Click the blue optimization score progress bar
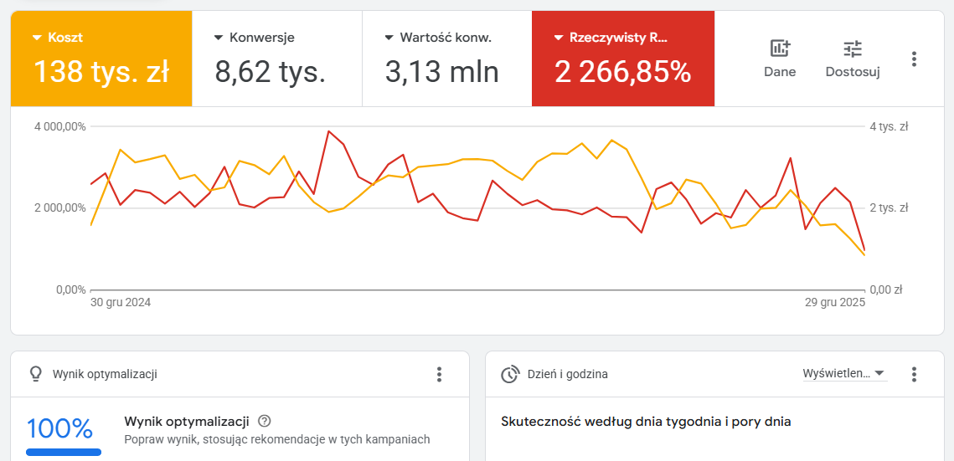This screenshot has width=954, height=461. pyautogui.click(x=64, y=452)
